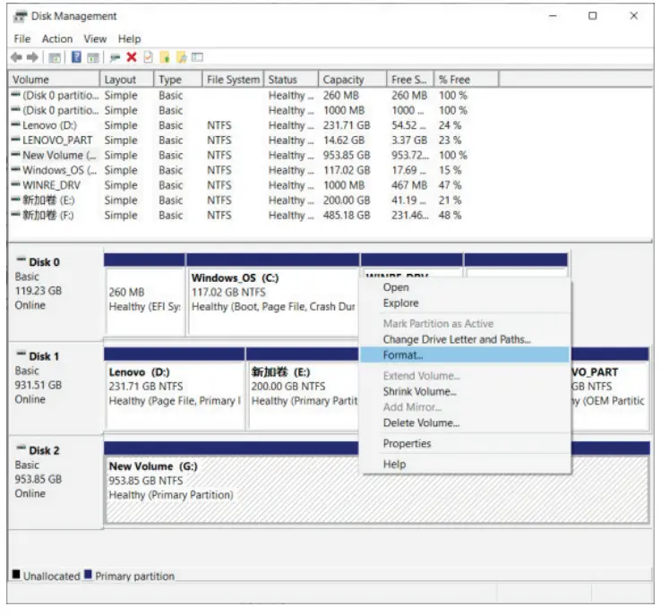Sort by the Capacity column header
Image resolution: width=669 pixels, height=615 pixels.
344,80
